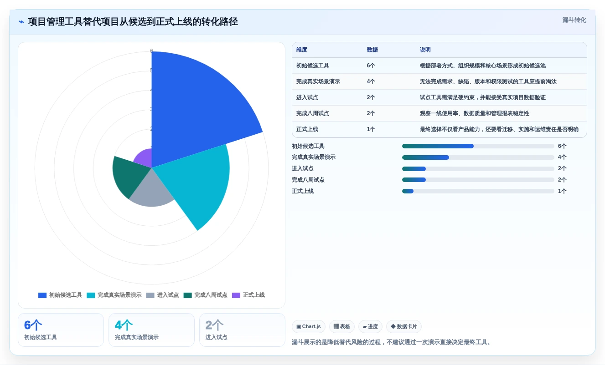
Task: Open the 6个 初始候选工具 data card
Action: pos(61,330)
